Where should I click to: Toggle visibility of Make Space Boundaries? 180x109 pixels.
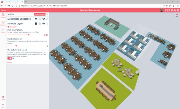pos(44,19)
